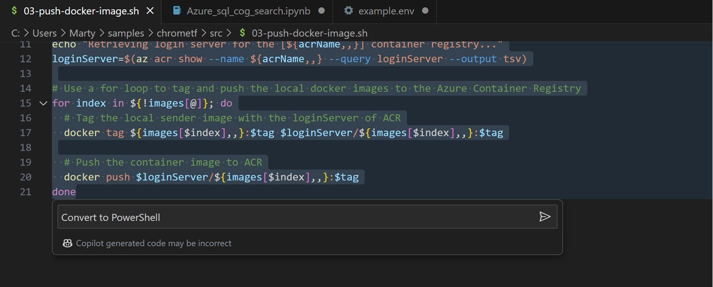Click 'docker tag' command on line 17
713x287 pixels.
(94, 133)
